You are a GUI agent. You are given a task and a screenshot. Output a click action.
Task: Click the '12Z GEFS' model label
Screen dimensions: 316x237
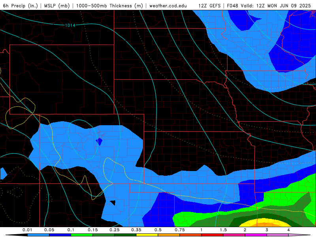pyautogui.click(x=209, y=6)
